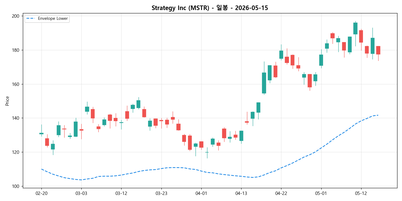Click the x-axis date label 05-01
The image size is (402, 201).
click(x=321, y=193)
